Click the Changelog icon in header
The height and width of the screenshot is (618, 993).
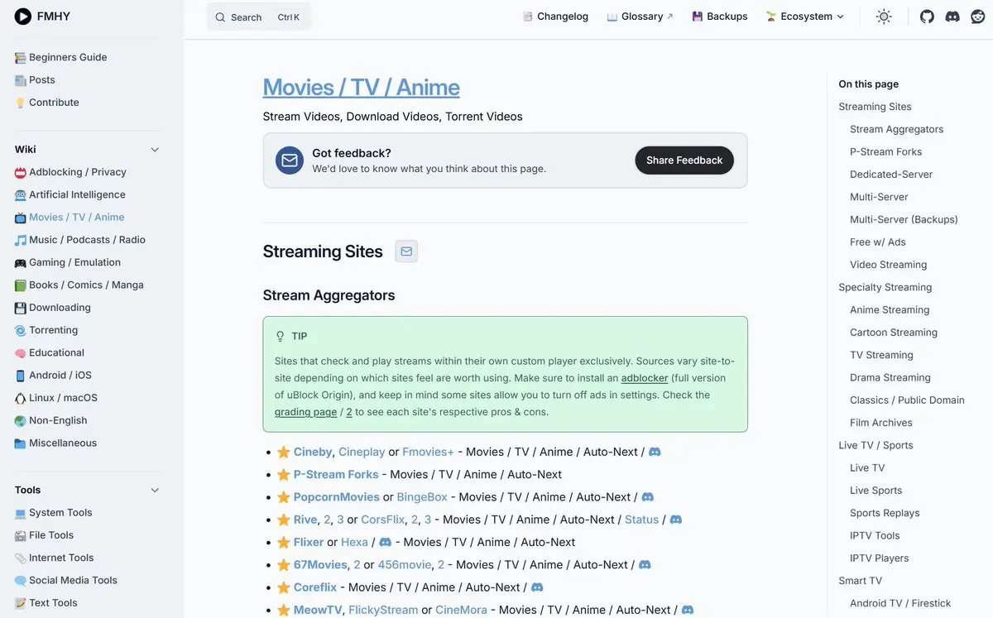tap(528, 17)
